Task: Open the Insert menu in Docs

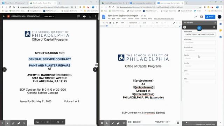Action: (x=124, y=19)
